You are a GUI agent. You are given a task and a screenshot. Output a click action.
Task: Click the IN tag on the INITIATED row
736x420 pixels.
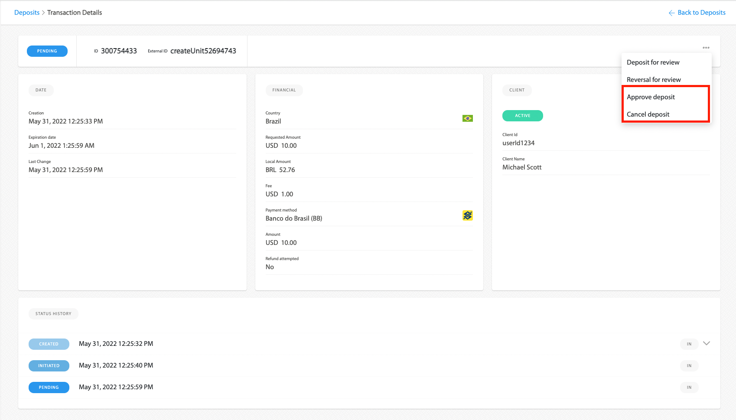[x=689, y=366]
